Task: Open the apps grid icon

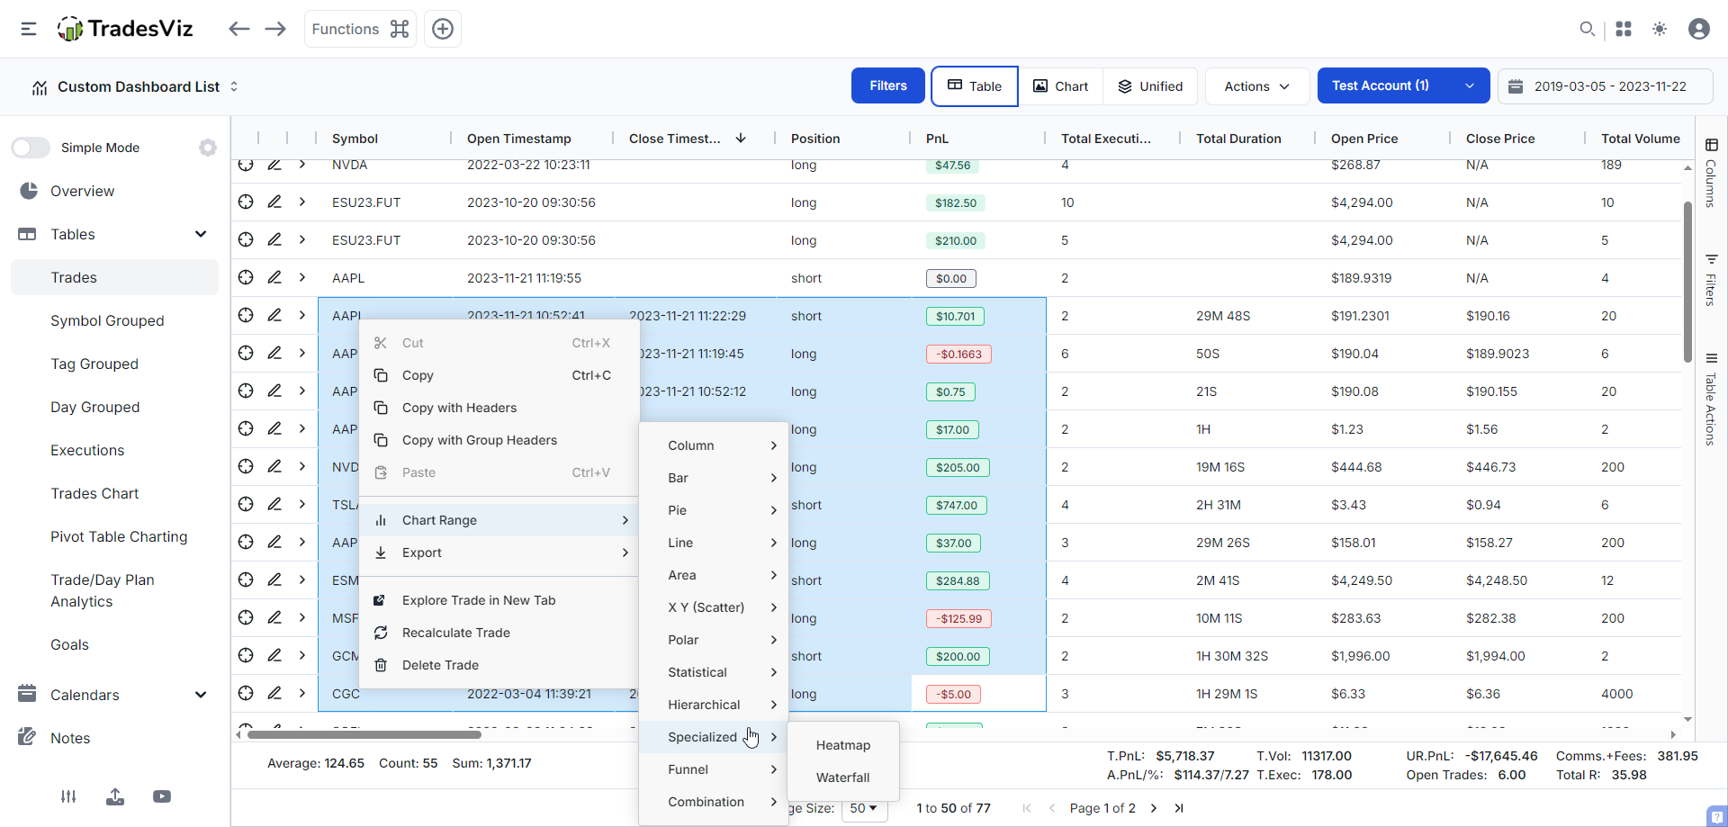Action: point(1624,29)
